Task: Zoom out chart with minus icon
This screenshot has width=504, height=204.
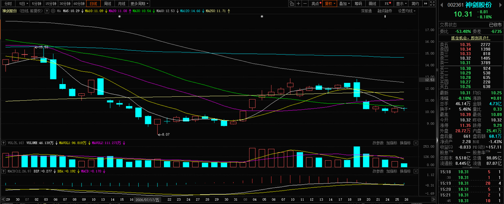Action: (305, 3)
